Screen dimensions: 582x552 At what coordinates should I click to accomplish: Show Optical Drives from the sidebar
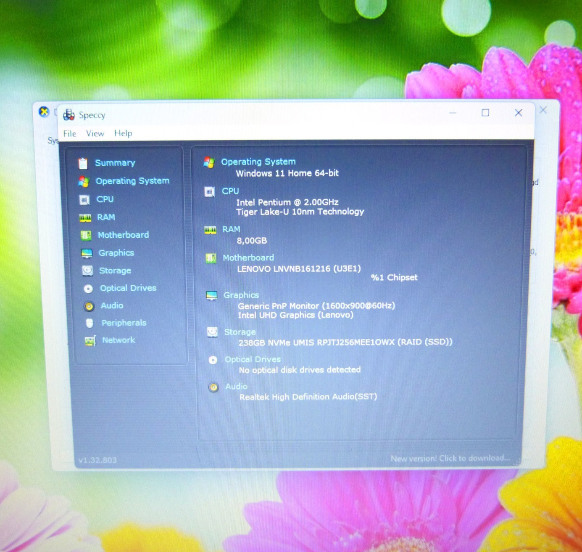(x=128, y=288)
